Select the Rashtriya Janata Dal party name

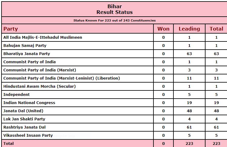pyautogui.click(x=25, y=127)
